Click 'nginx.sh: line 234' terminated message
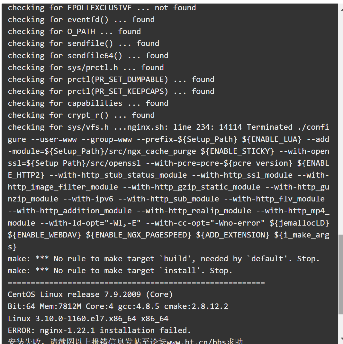This screenshot has width=343, height=344. (210, 127)
